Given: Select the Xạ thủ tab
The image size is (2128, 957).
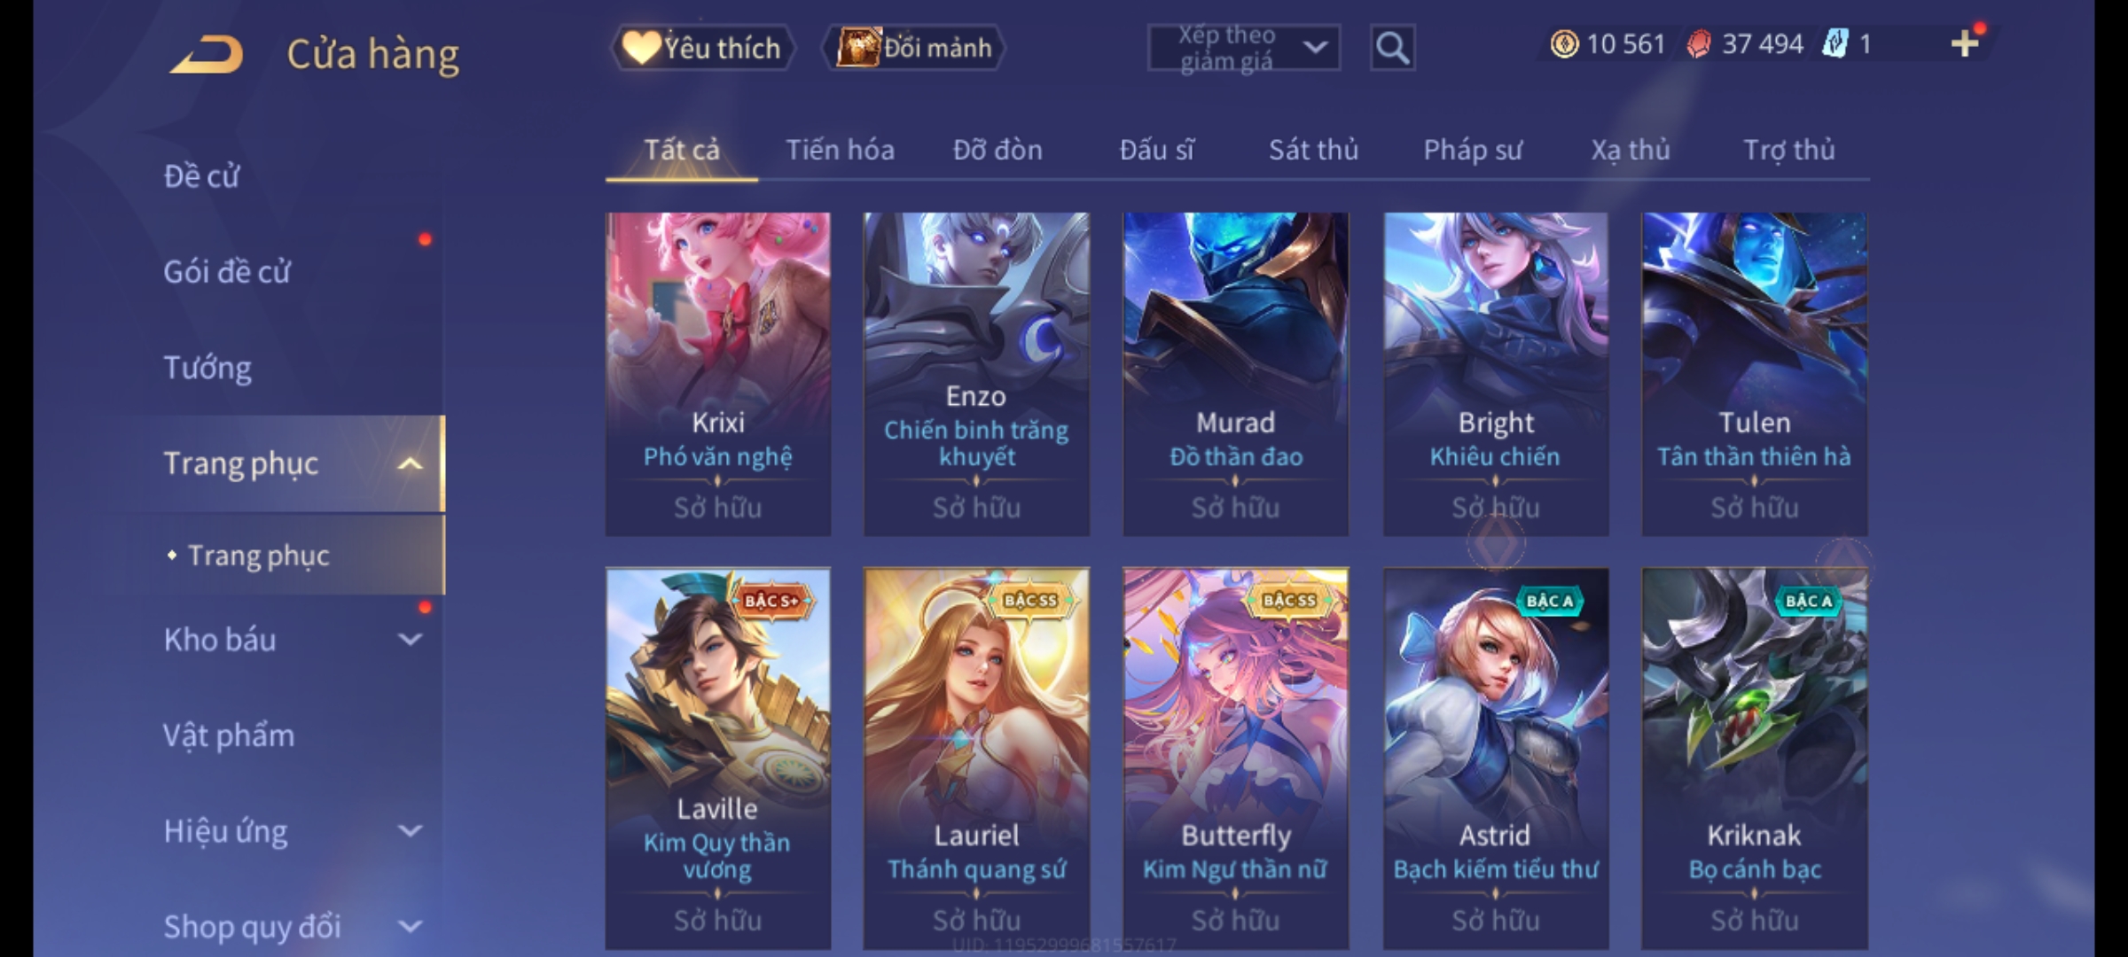Looking at the screenshot, I should [x=1630, y=150].
